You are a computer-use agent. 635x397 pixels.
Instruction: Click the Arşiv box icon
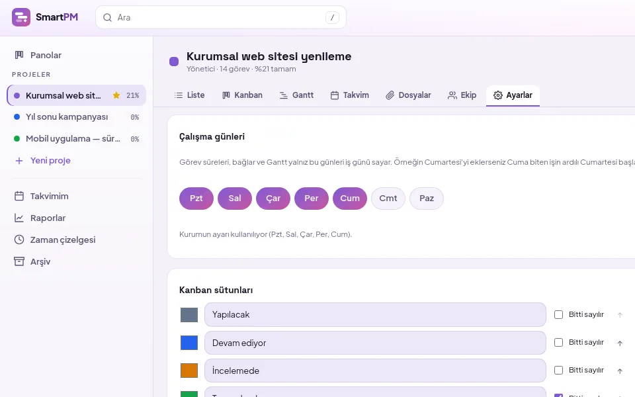[x=19, y=261]
